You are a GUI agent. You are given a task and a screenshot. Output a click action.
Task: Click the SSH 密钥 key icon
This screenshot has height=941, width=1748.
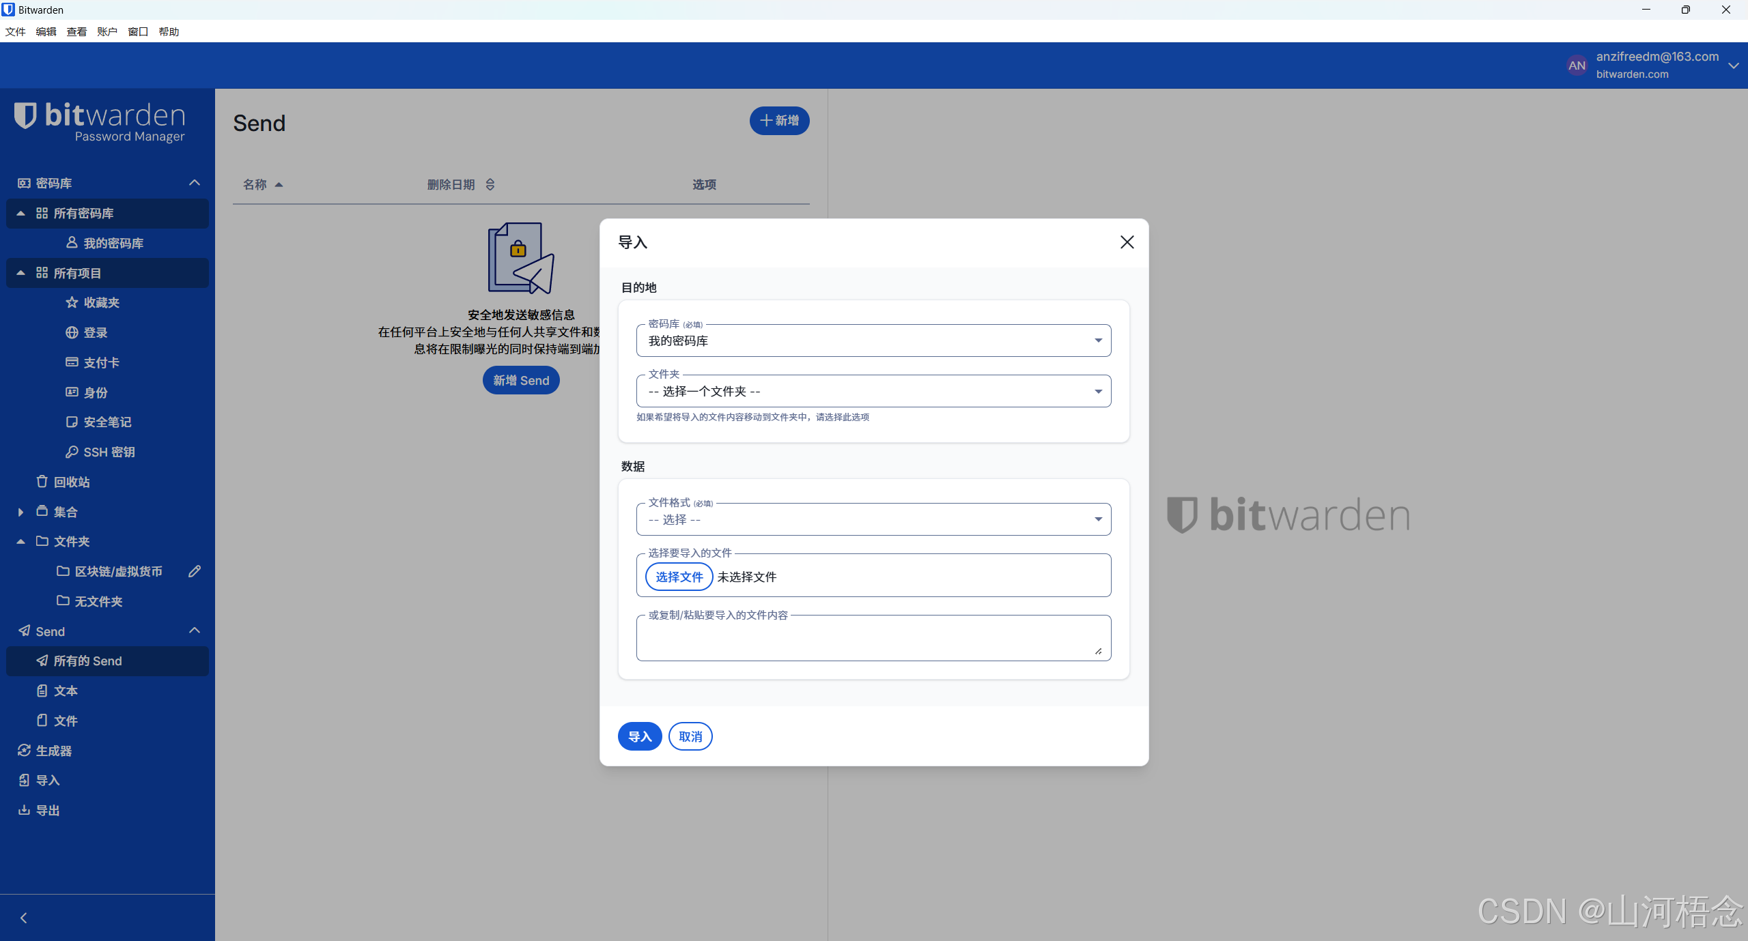(x=72, y=452)
